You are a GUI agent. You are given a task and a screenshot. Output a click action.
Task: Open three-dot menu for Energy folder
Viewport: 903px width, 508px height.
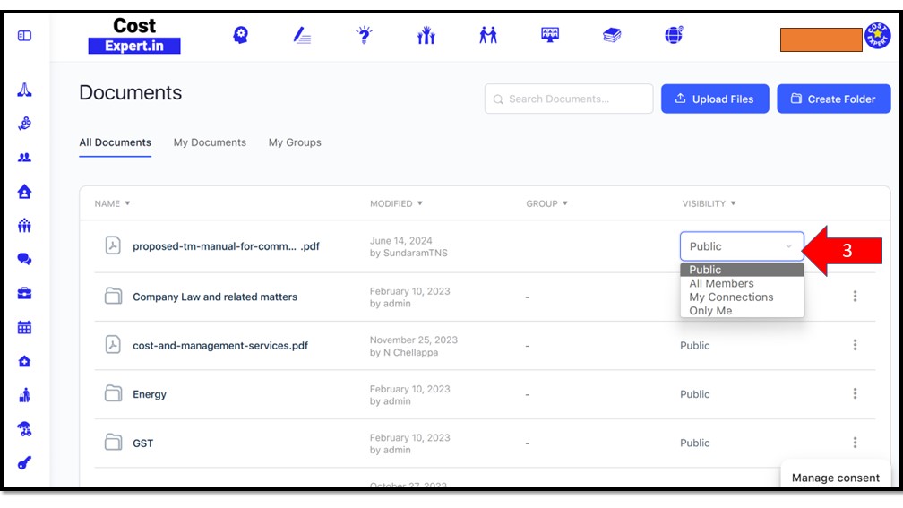[x=855, y=393]
